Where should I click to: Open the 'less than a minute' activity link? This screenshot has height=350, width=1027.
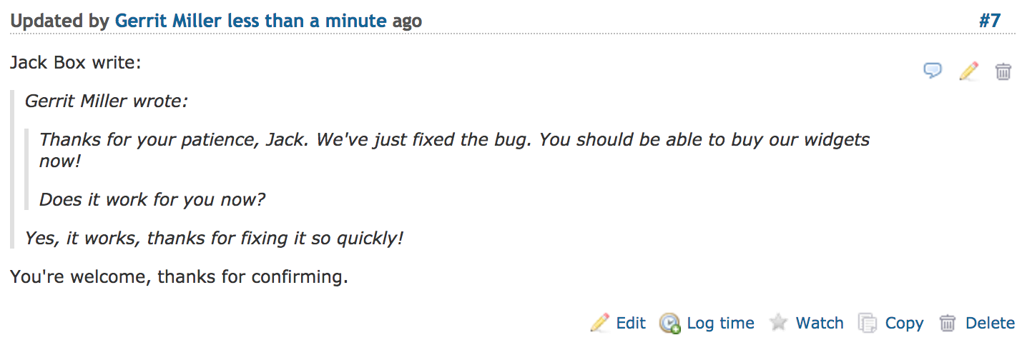pyautogui.click(x=307, y=21)
